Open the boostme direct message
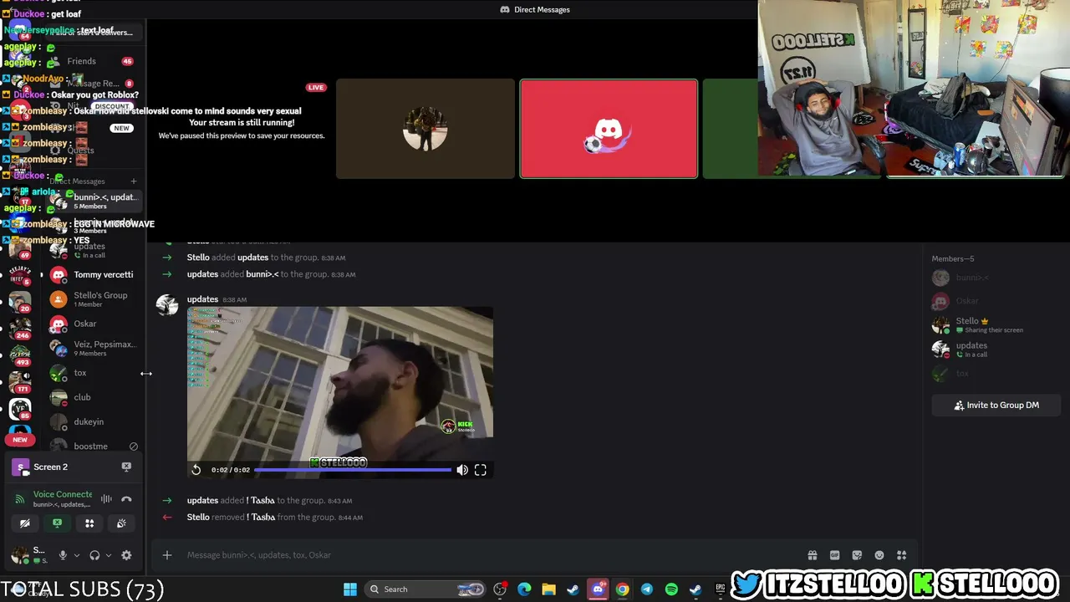Image resolution: width=1070 pixels, height=602 pixels. pyautogui.click(x=92, y=446)
